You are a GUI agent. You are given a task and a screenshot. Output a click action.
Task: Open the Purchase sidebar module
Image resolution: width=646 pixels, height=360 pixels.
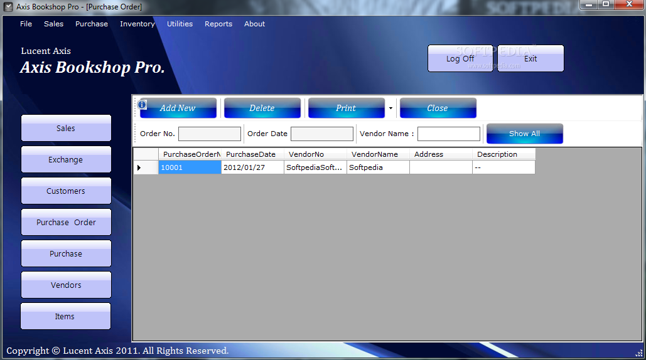click(x=66, y=254)
